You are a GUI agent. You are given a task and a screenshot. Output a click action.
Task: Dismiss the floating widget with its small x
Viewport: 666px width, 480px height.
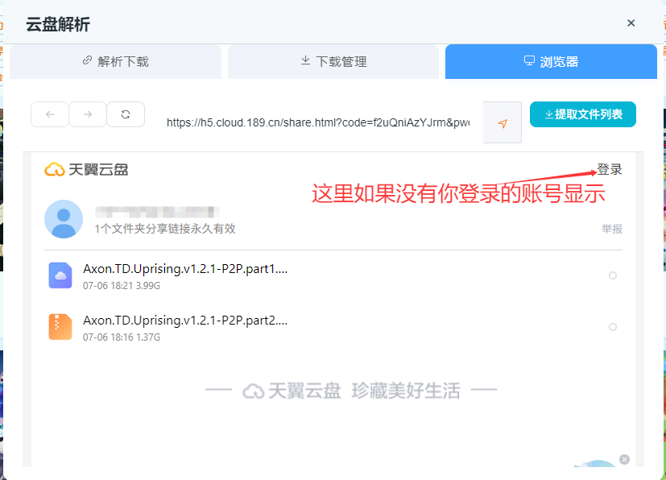click(624, 459)
